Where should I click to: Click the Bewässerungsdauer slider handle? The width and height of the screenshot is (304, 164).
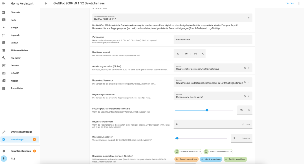(177, 138)
